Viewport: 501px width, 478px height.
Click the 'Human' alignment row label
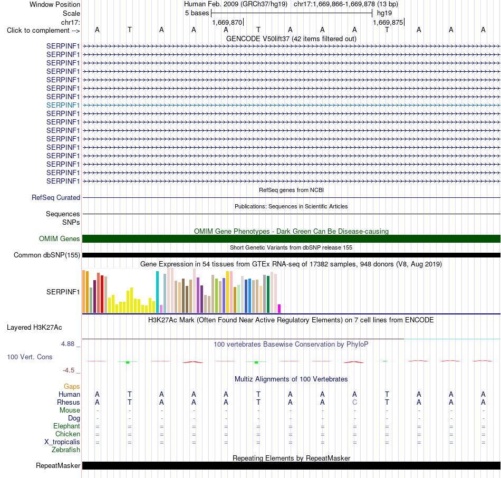point(69,395)
